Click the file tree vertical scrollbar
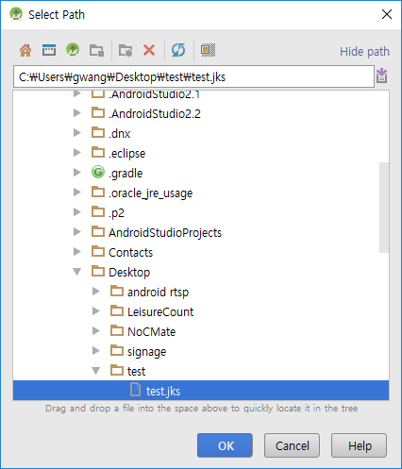Screen dimensions: 402x469 (x=384, y=208)
